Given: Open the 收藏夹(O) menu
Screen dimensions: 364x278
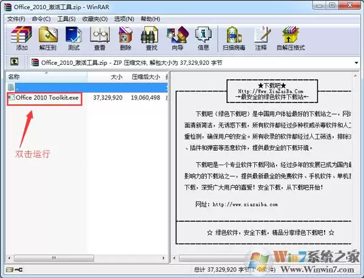Looking at the screenshot, I should (x=95, y=19).
